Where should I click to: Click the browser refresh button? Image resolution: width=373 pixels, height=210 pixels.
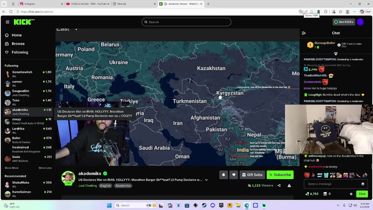click(x=11, y=12)
